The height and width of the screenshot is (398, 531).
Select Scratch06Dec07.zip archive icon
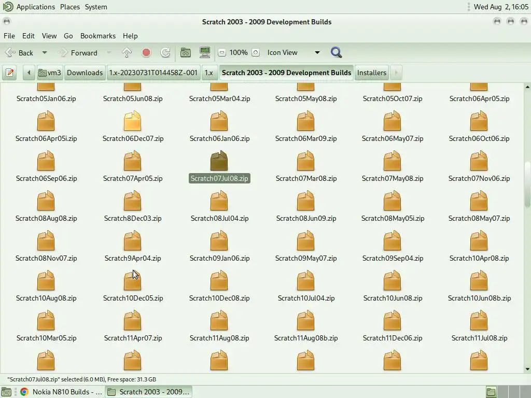tap(132, 121)
